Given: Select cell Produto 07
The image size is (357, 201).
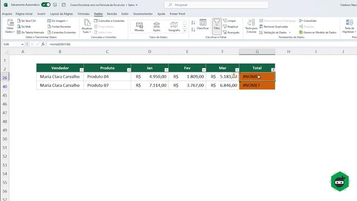Looking at the screenshot, I should point(107,85).
